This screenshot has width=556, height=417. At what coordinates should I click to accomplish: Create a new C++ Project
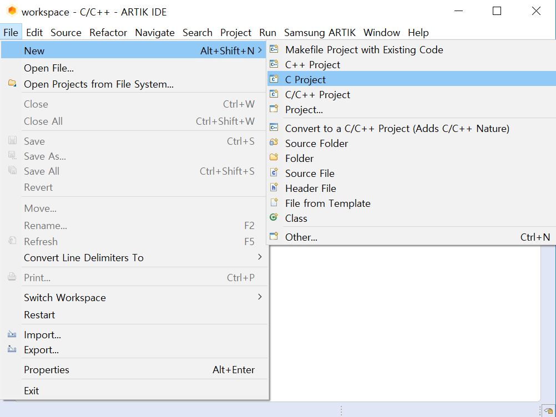click(x=411, y=64)
